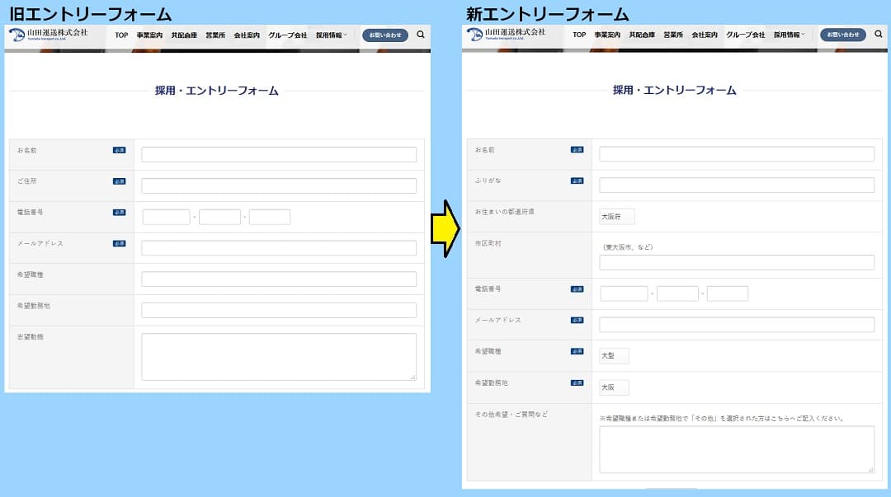The image size is (891, 497).
Task: Select 共配倉庫 in the new form navigation
Action: point(642,35)
